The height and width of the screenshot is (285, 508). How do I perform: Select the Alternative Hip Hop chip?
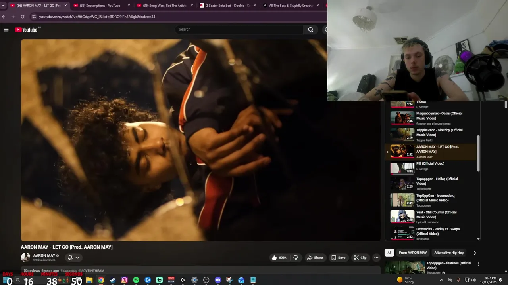(x=449, y=253)
